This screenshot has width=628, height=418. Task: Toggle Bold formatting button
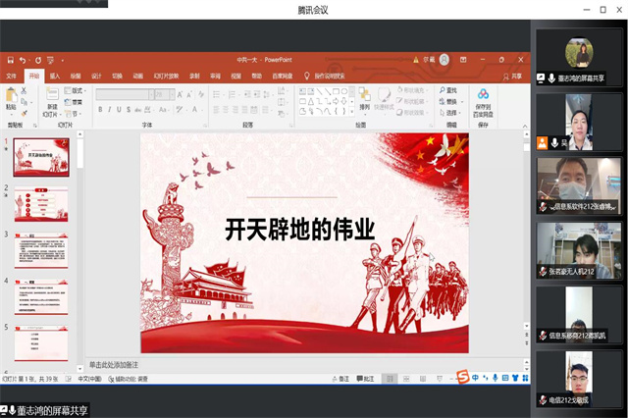pos(99,110)
